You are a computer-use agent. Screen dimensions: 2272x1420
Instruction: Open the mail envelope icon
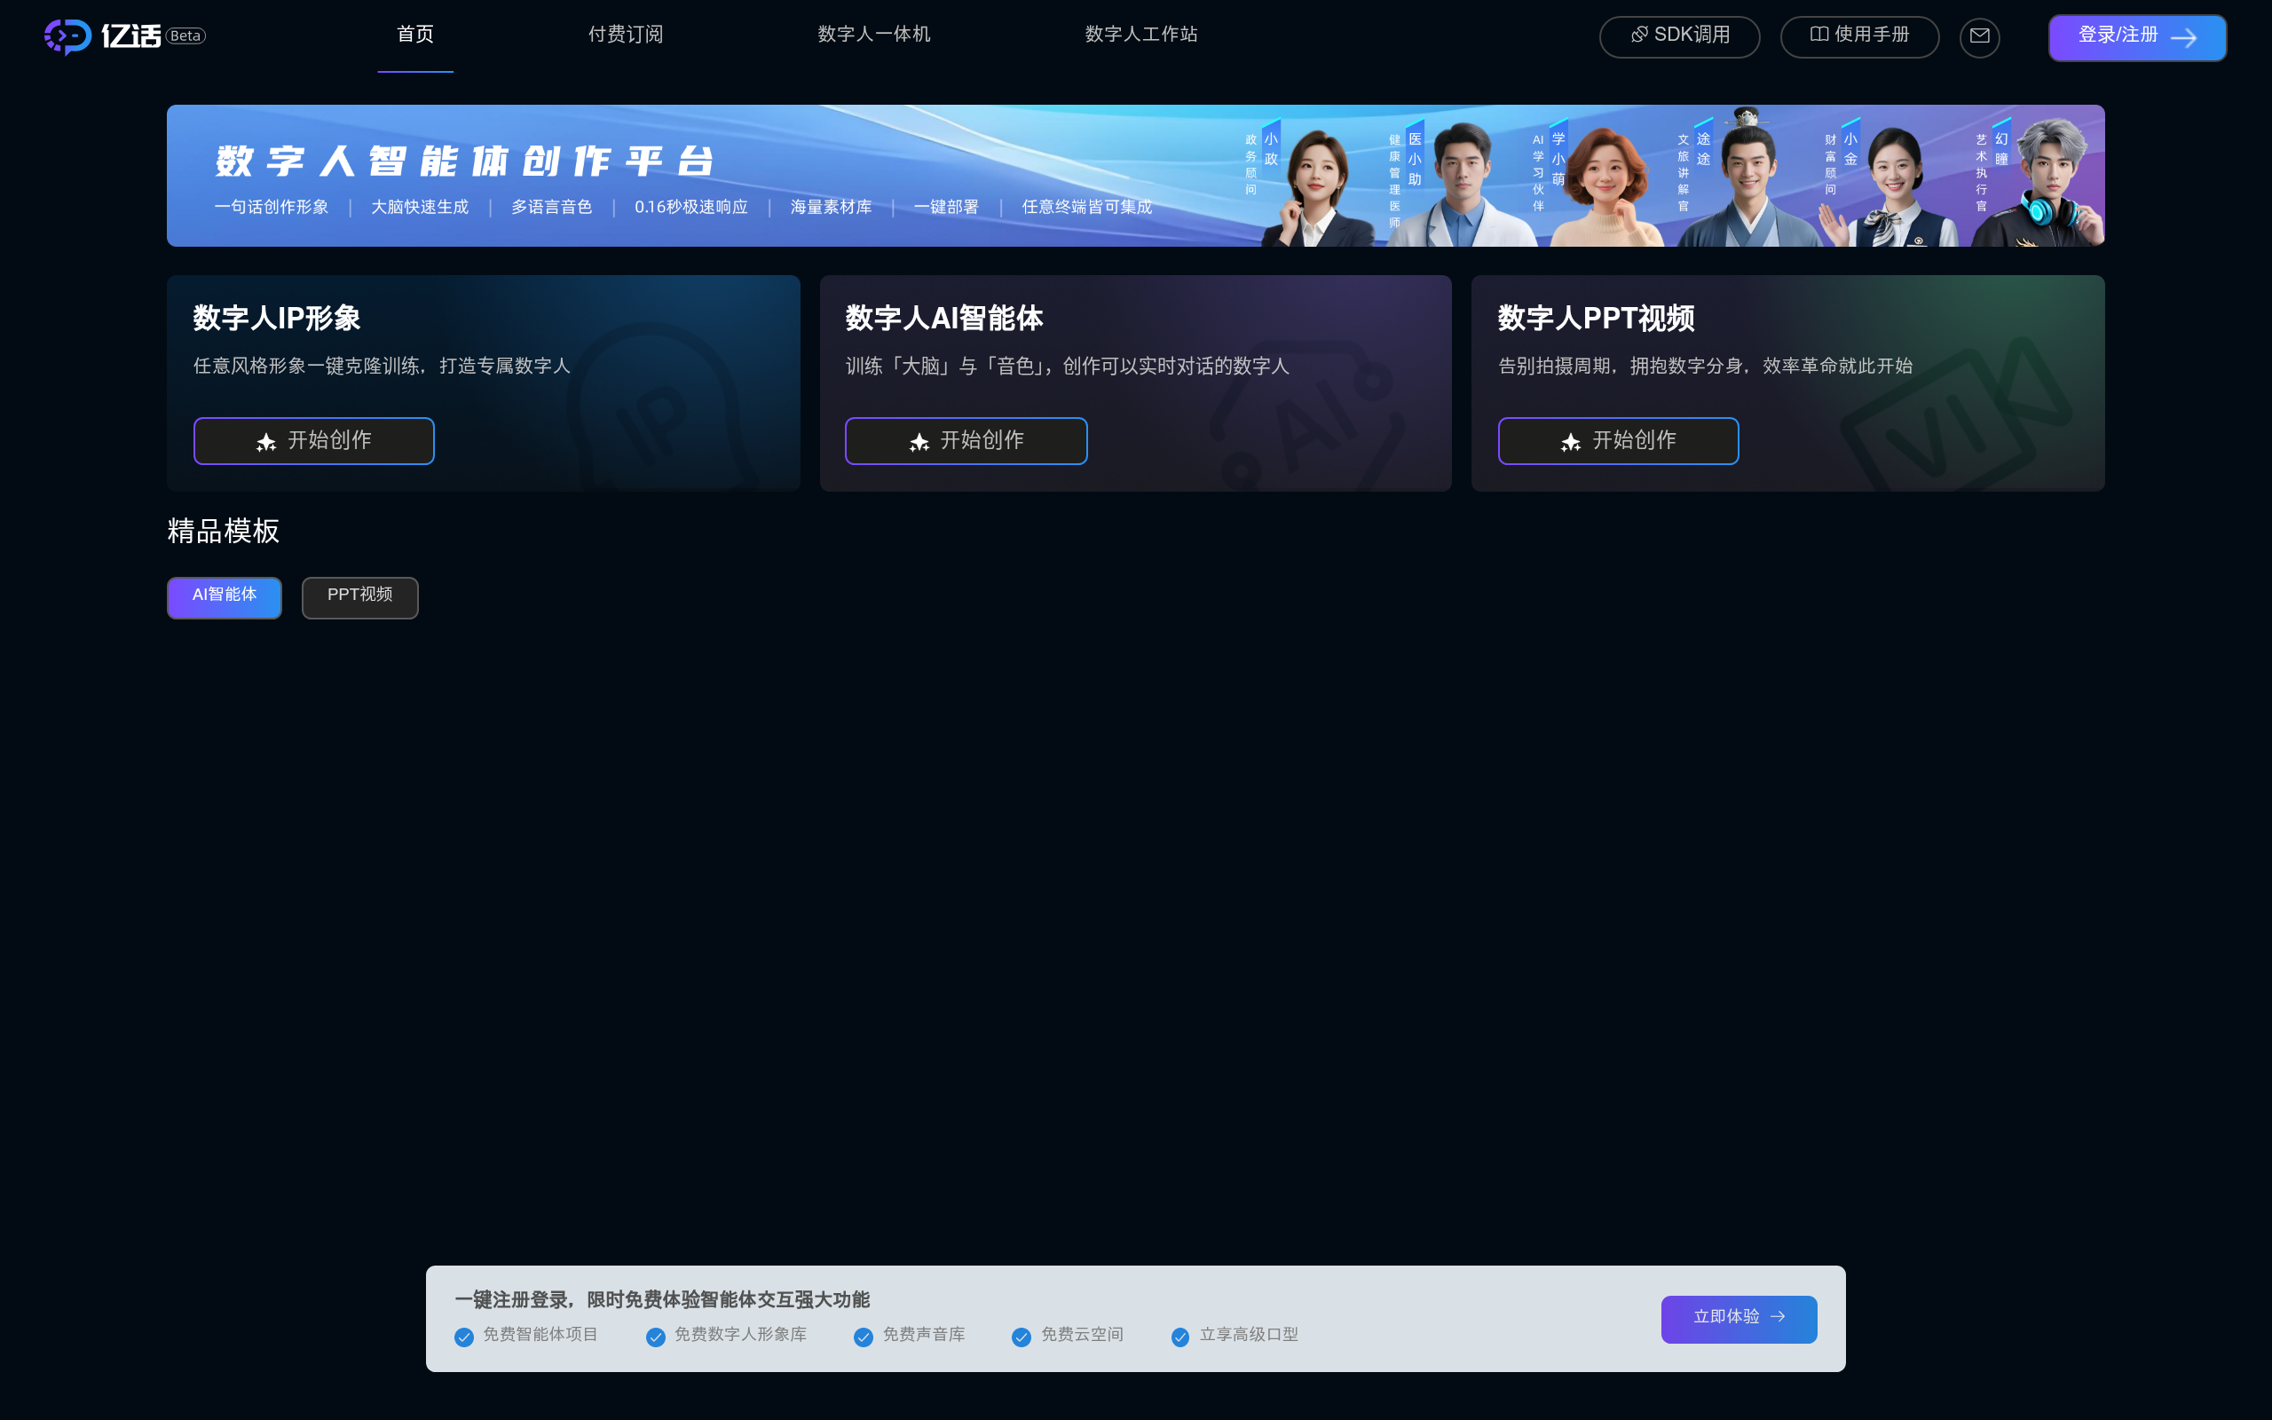pyautogui.click(x=1979, y=36)
